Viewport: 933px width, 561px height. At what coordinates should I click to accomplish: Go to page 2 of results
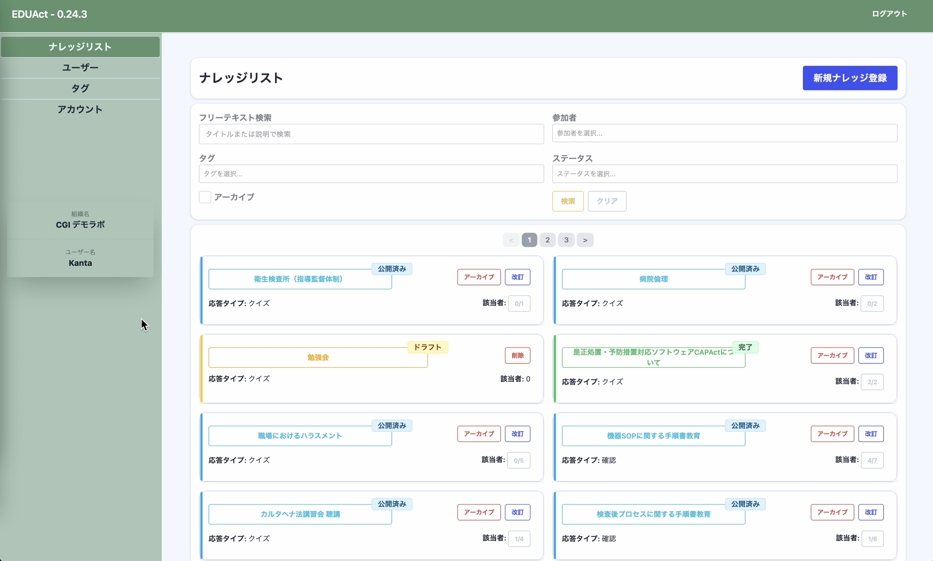[x=547, y=240]
